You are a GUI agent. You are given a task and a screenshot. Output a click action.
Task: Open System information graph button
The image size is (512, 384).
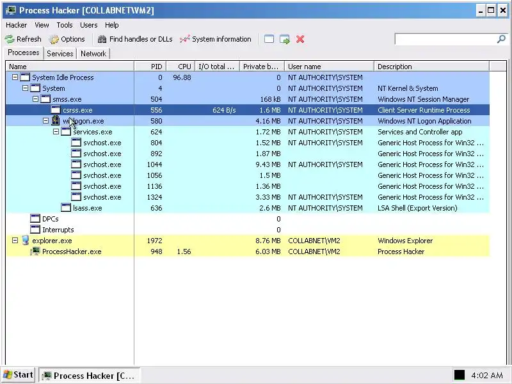click(x=216, y=39)
